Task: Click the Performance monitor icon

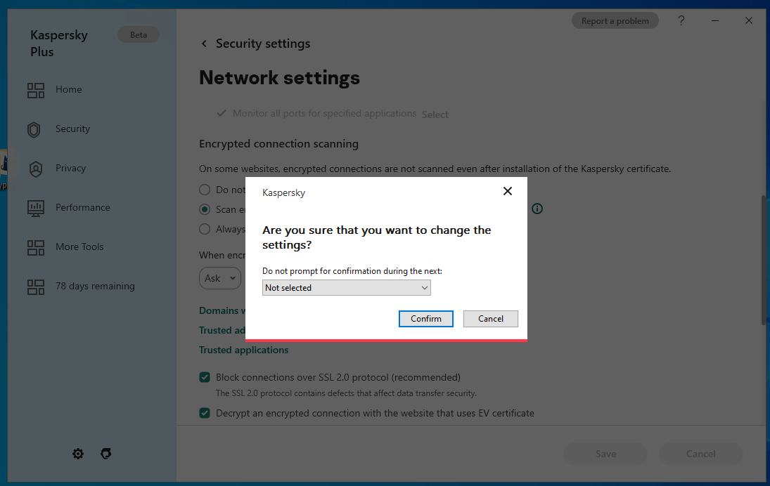Action: click(35, 208)
